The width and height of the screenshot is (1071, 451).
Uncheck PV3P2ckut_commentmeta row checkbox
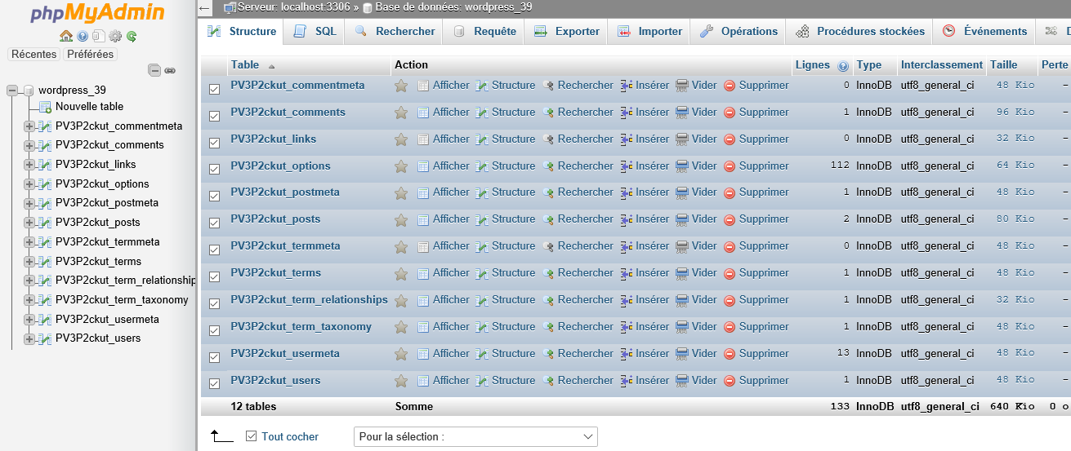pos(215,89)
